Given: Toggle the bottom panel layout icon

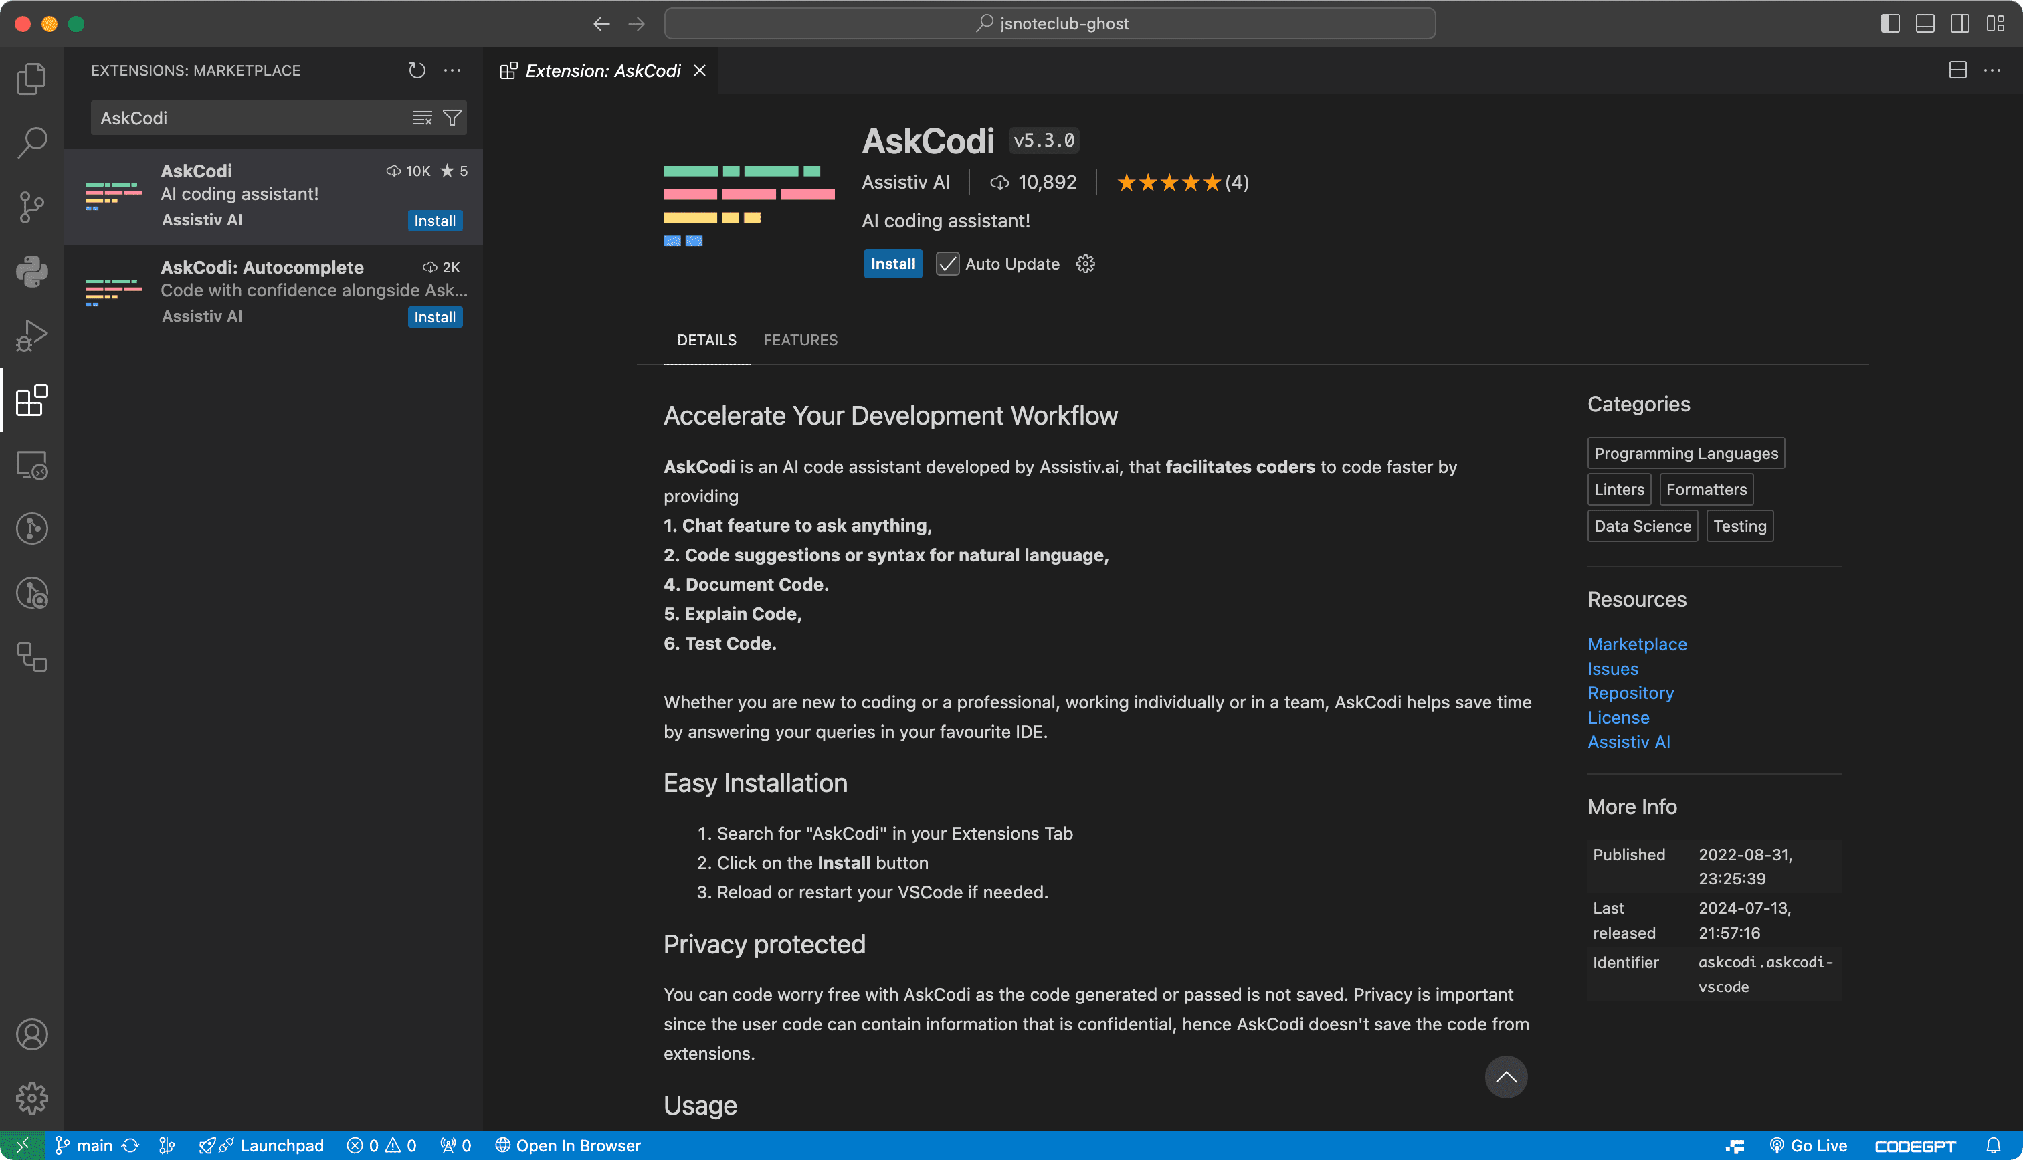Looking at the screenshot, I should 1925,24.
